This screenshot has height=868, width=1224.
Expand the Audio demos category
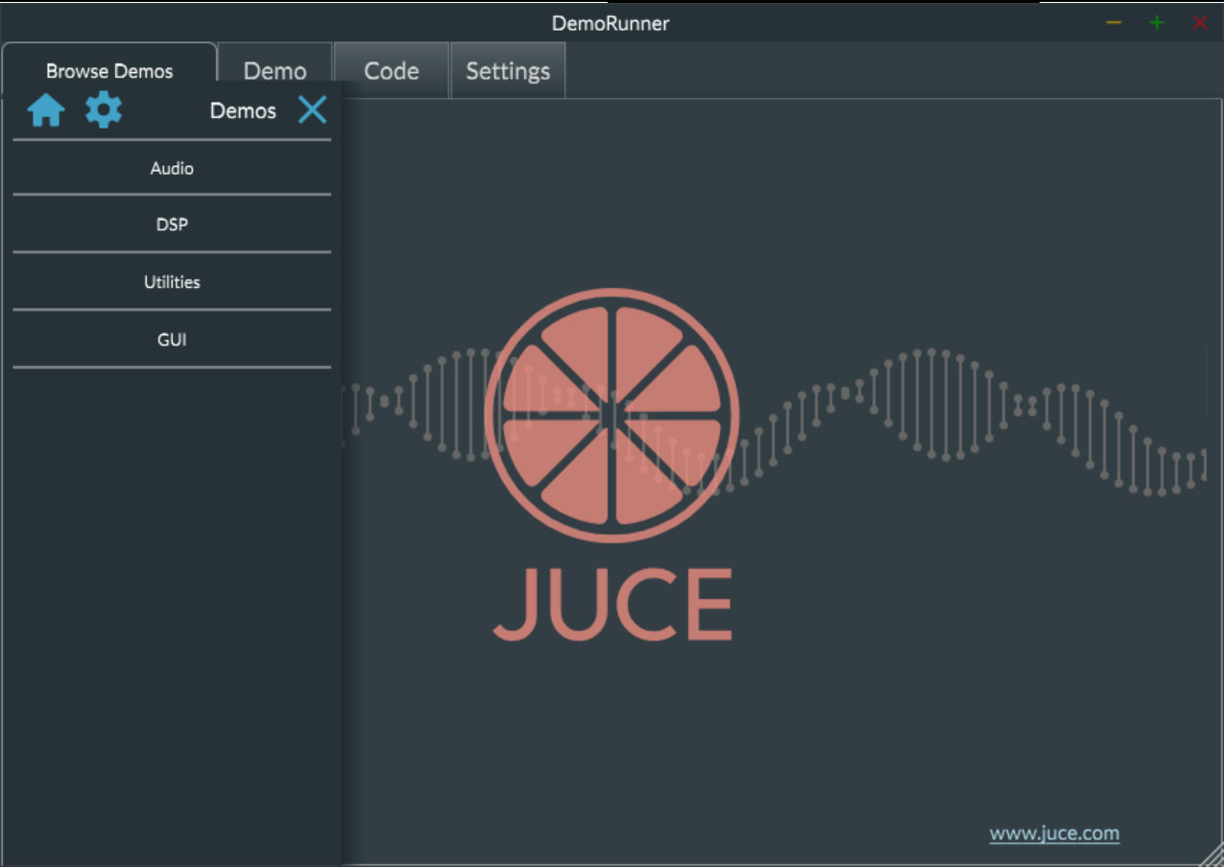point(172,168)
